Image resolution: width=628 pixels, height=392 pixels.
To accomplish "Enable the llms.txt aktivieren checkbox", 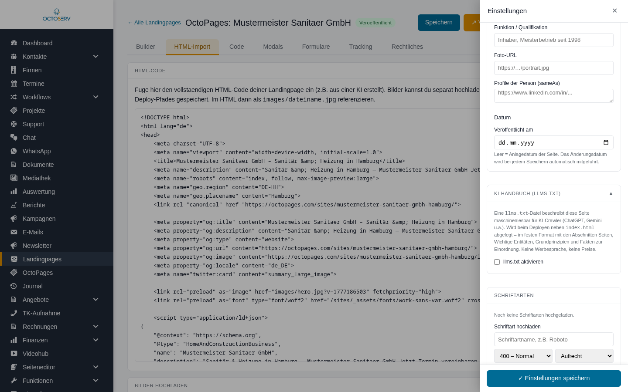I will (497, 262).
